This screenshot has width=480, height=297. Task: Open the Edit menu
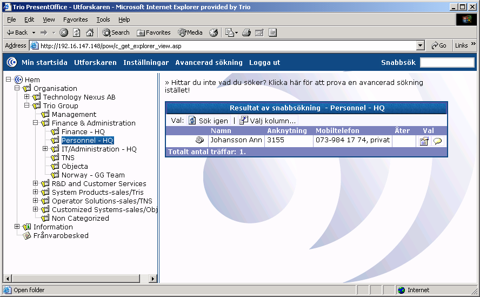click(29, 19)
